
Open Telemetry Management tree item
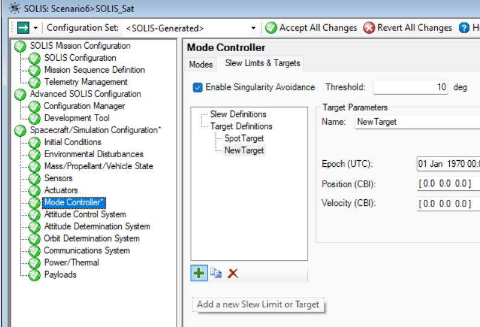[86, 82]
